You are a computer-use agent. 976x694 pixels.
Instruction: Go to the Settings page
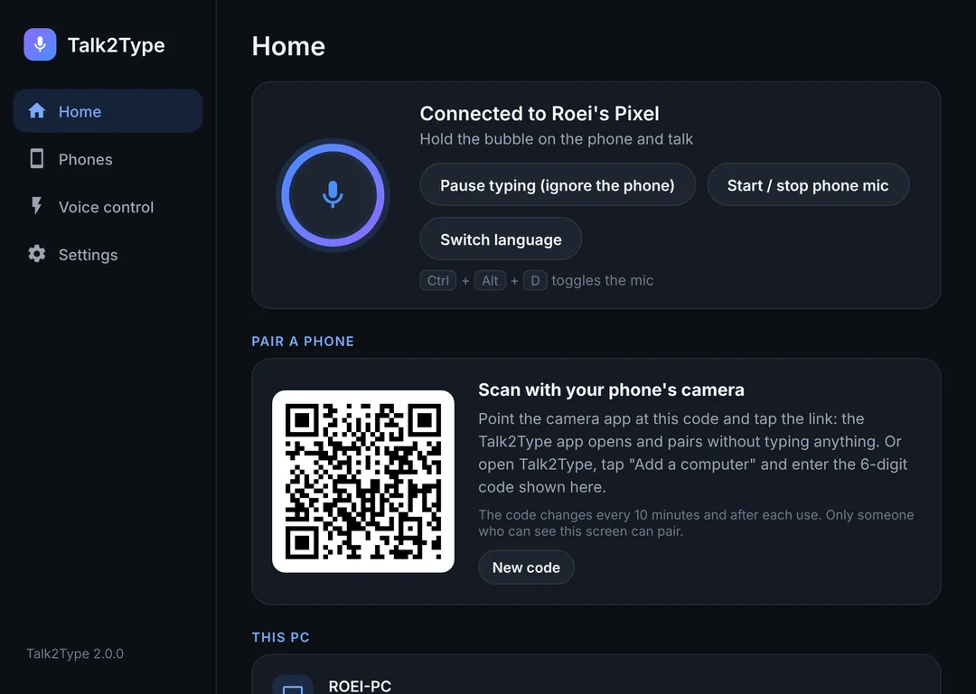pos(108,255)
